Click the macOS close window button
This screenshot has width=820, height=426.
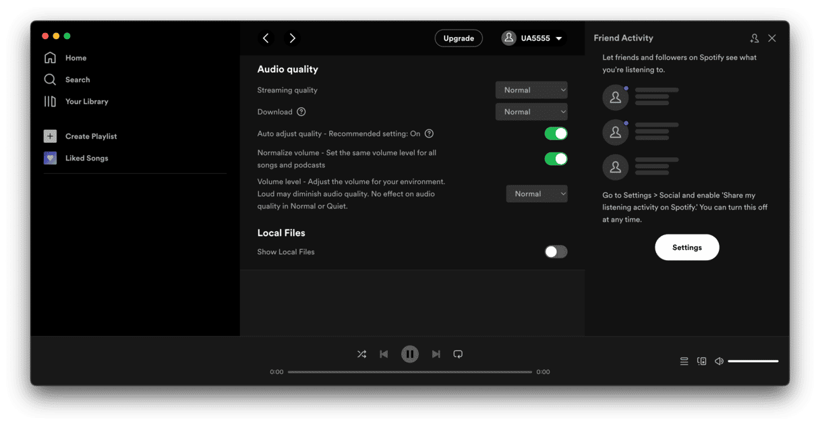45,36
